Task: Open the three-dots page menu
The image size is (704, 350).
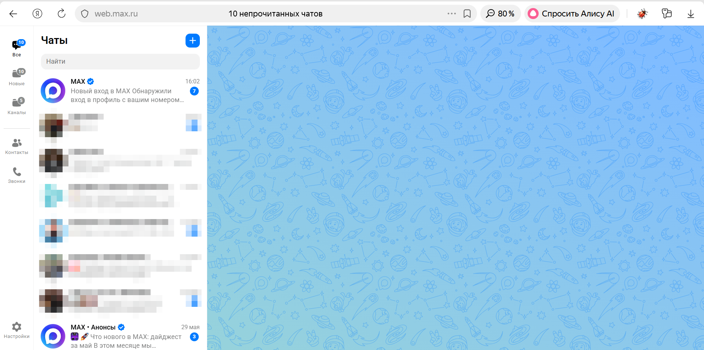Action: tap(452, 14)
